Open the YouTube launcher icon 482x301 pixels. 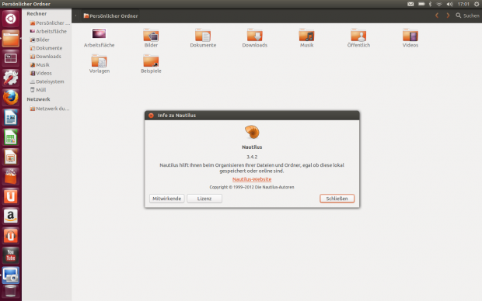click(x=11, y=255)
